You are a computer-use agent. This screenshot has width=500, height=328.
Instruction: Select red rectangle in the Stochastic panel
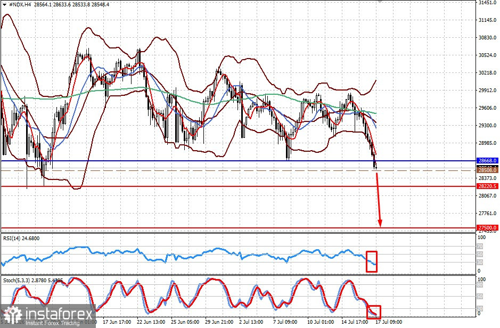pos(374,311)
